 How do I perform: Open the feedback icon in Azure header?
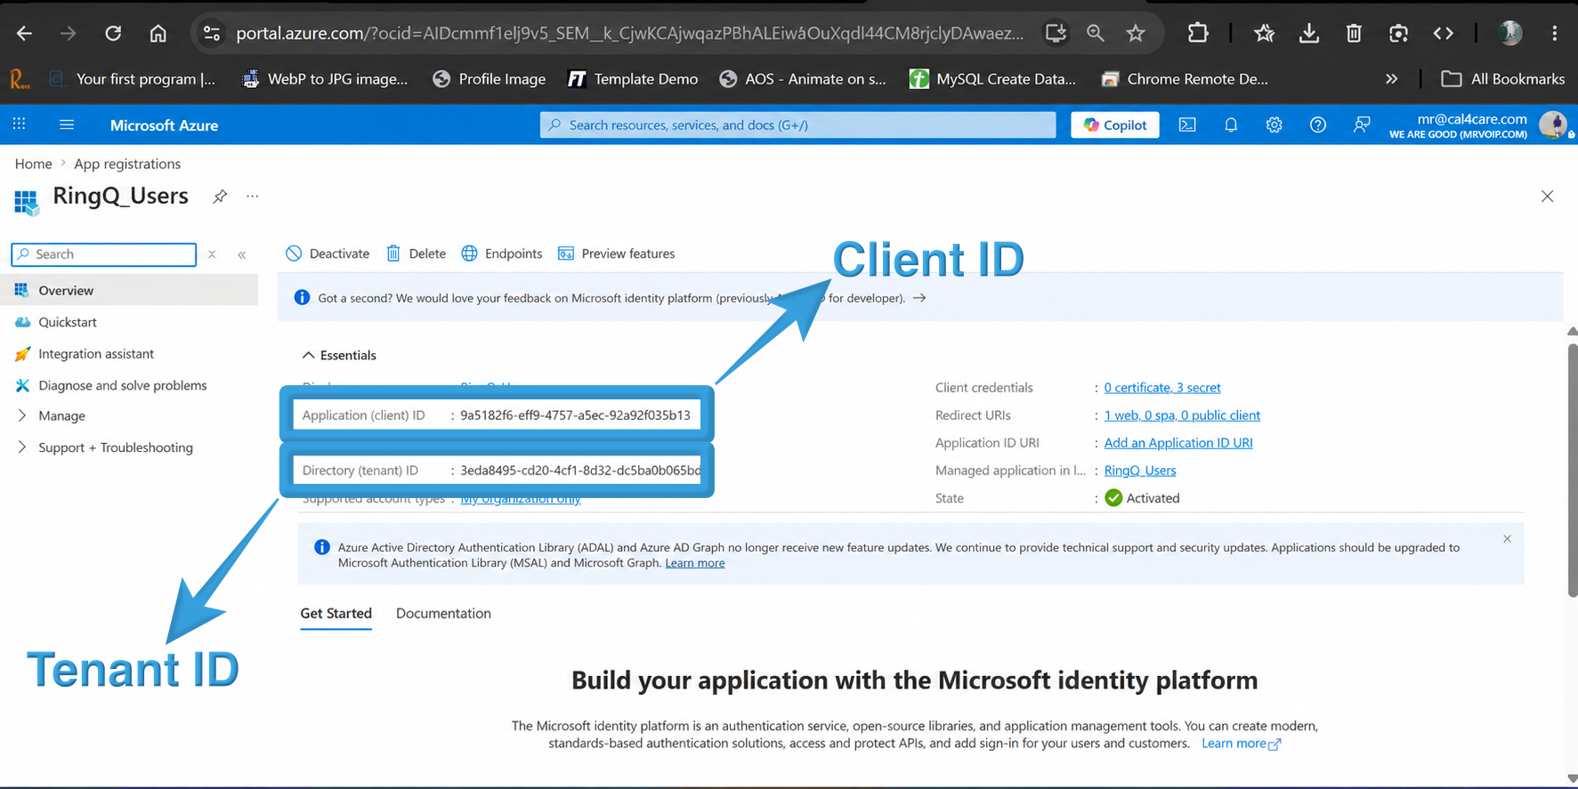pyautogui.click(x=1362, y=125)
